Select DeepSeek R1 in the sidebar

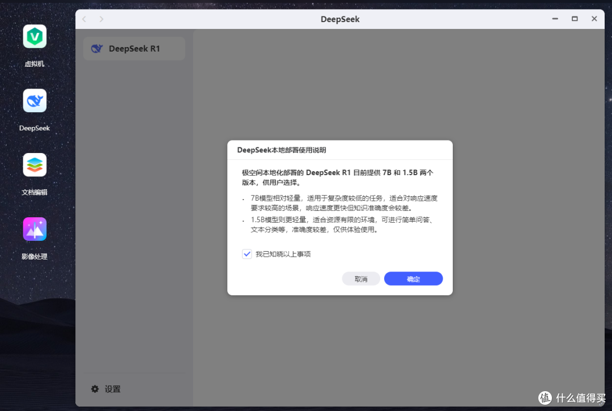click(134, 49)
